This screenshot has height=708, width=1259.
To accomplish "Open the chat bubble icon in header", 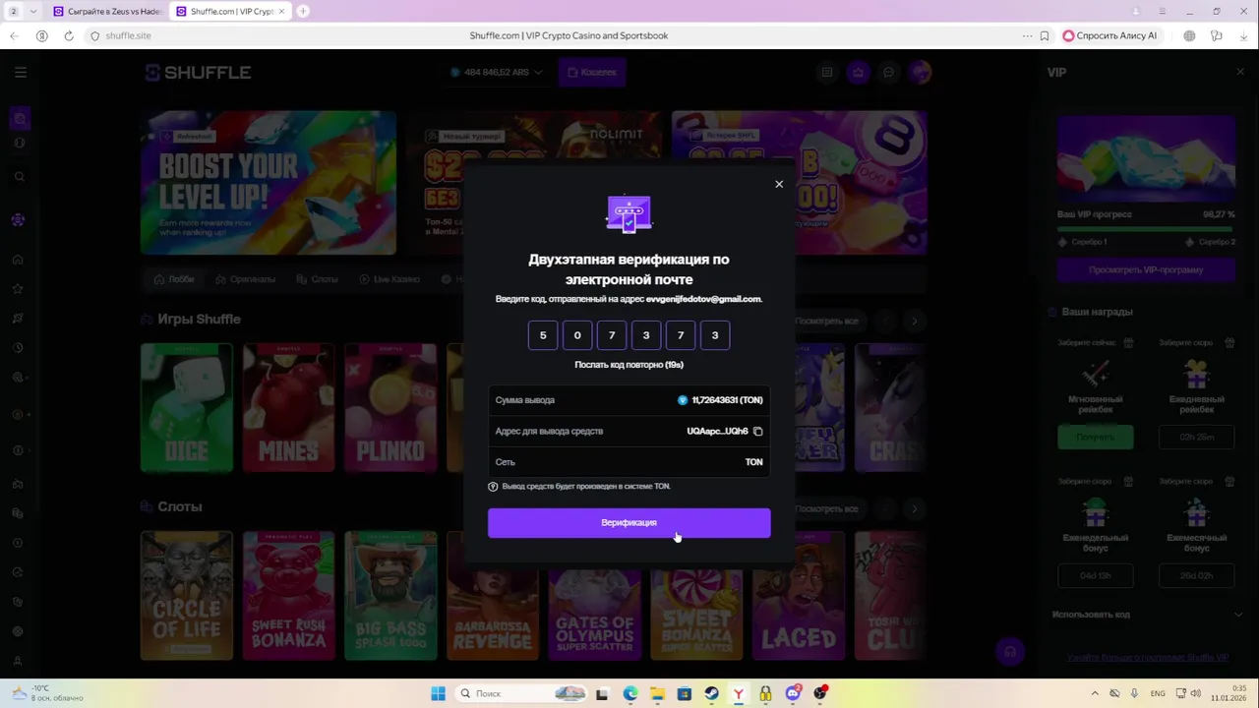I will click(888, 72).
